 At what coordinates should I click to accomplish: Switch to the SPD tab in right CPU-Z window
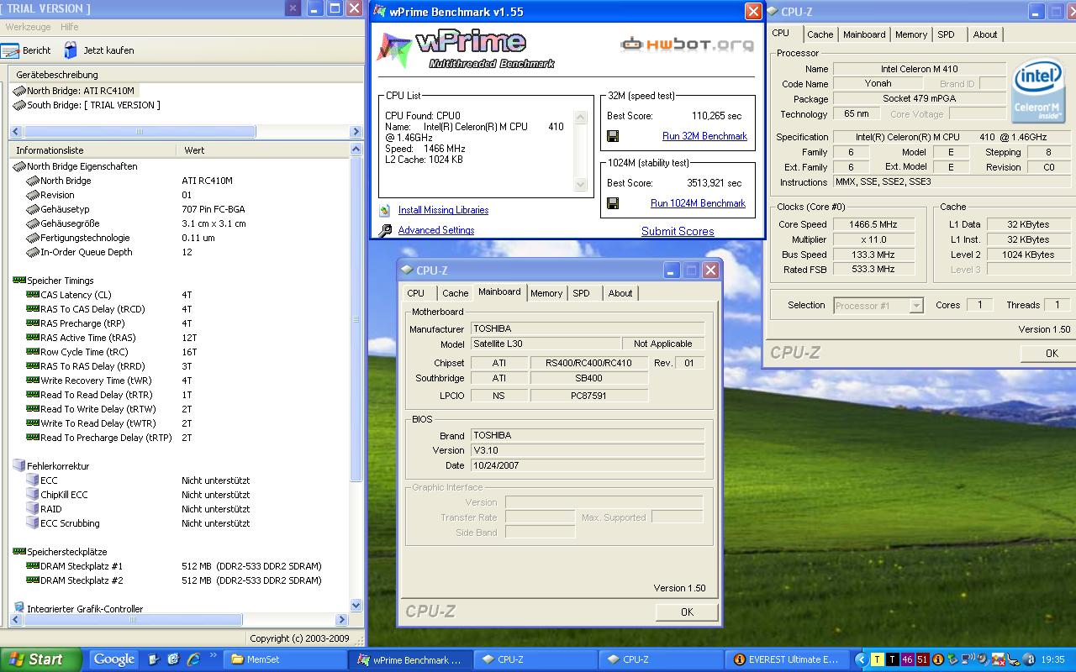tap(947, 34)
